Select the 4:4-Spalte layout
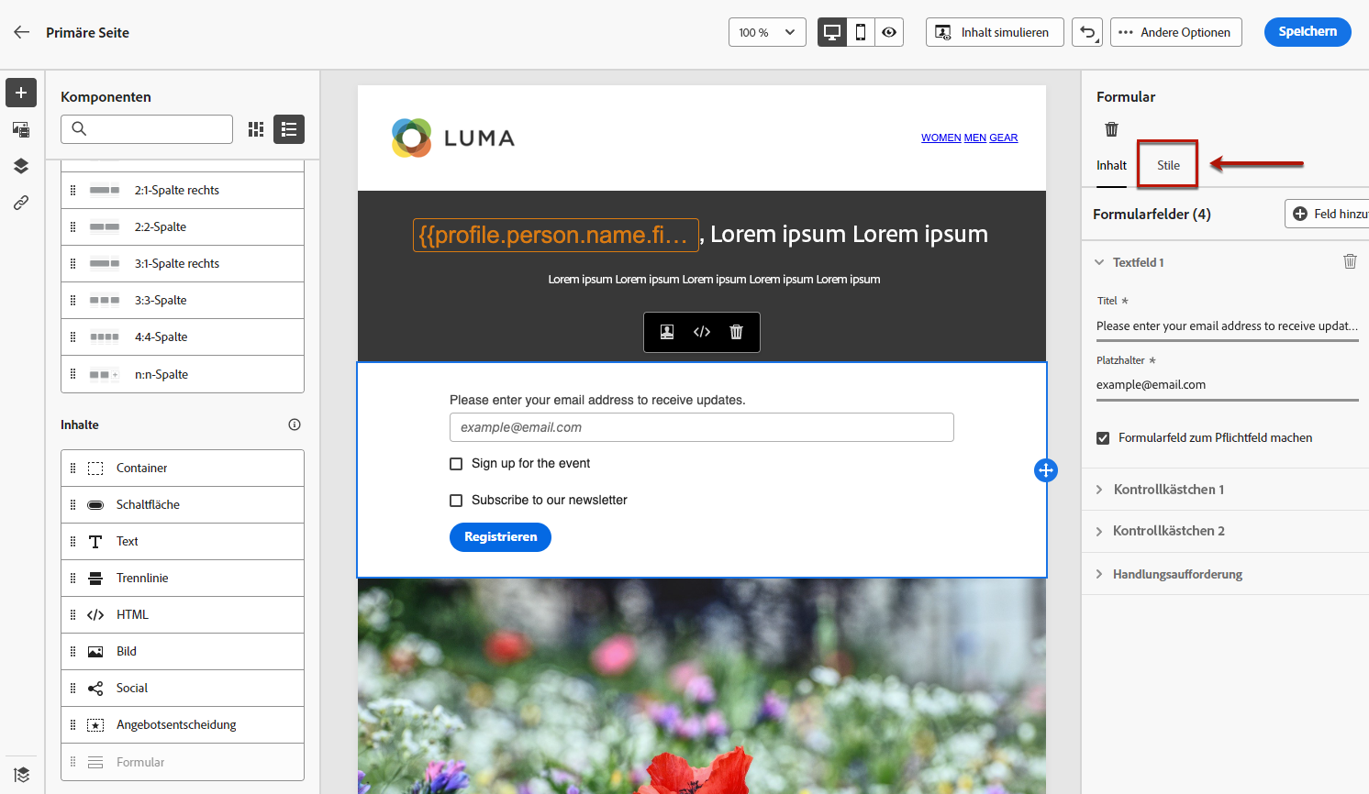1369x794 pixels. pos(183,337)
